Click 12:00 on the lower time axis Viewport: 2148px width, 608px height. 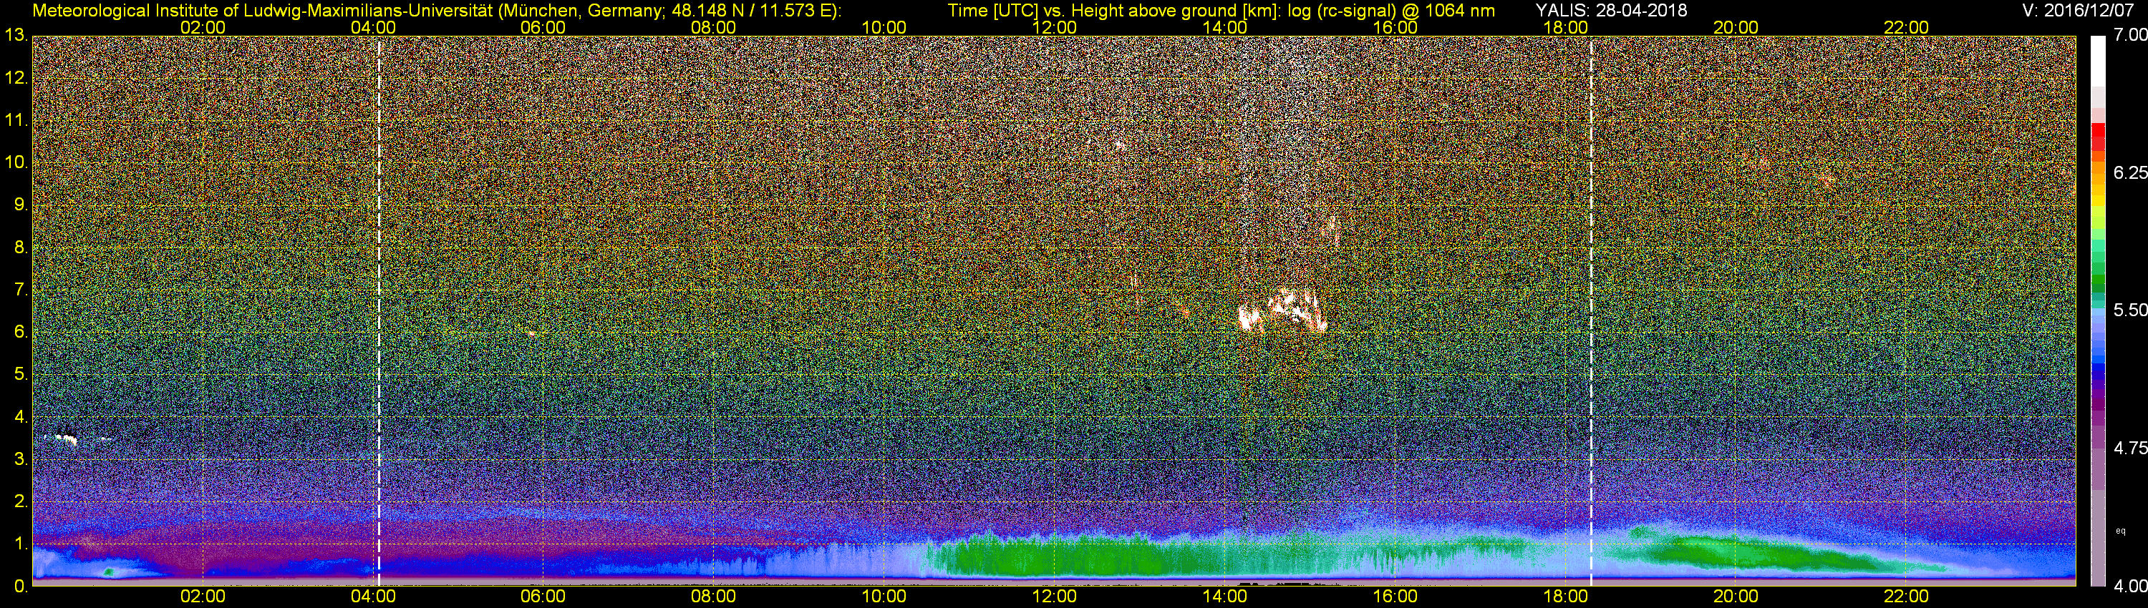coord(1054,597)
